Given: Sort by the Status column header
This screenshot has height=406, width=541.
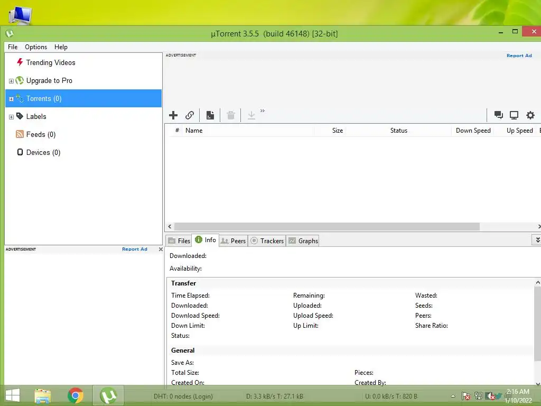Looking at the screenshot, I should [x=399, y=131].
